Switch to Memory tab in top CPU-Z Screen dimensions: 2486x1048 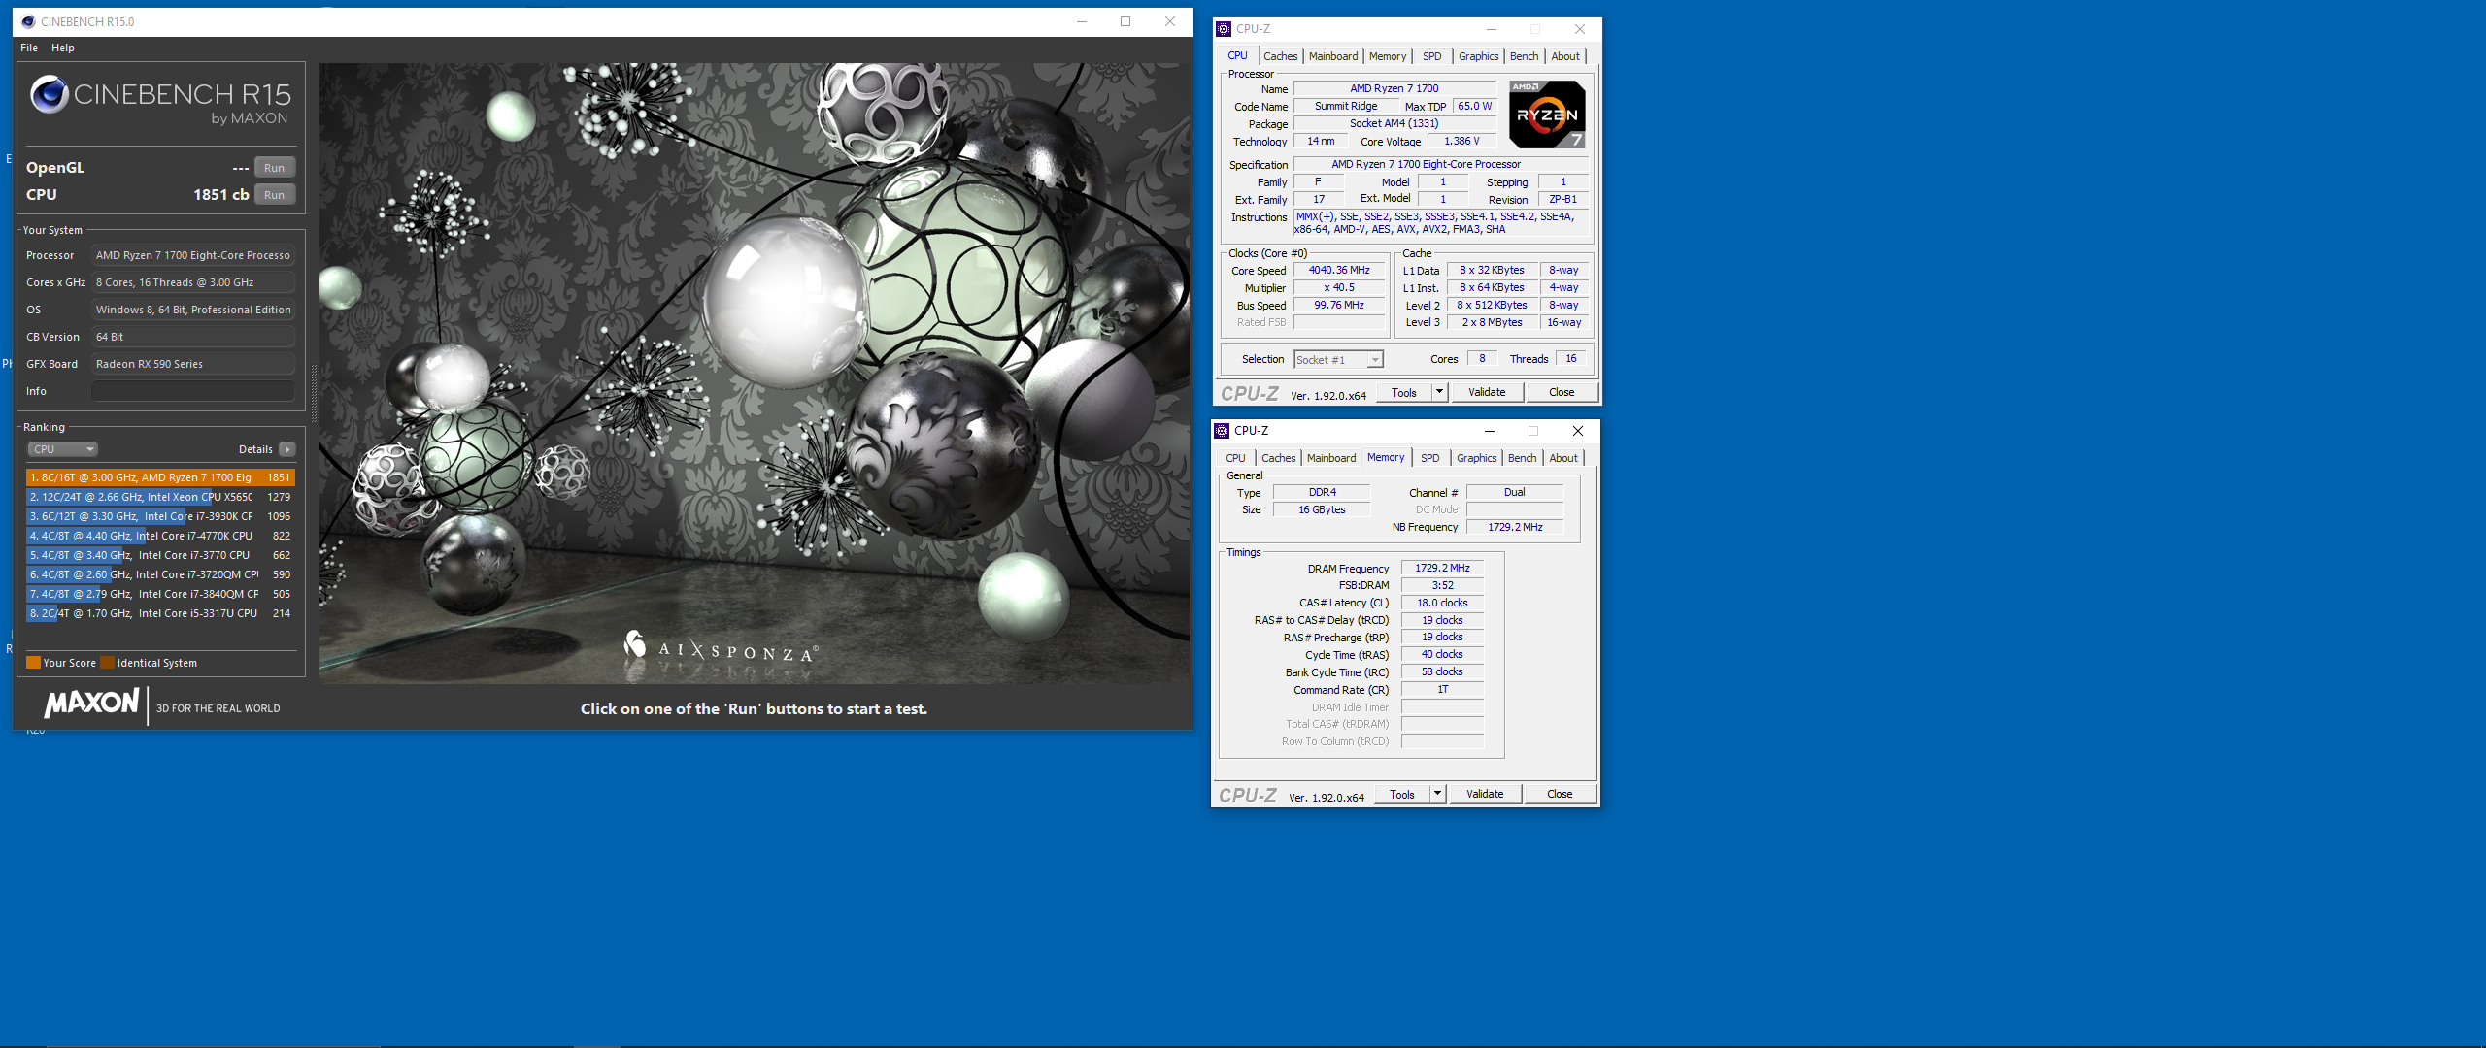click(1388, 56)
